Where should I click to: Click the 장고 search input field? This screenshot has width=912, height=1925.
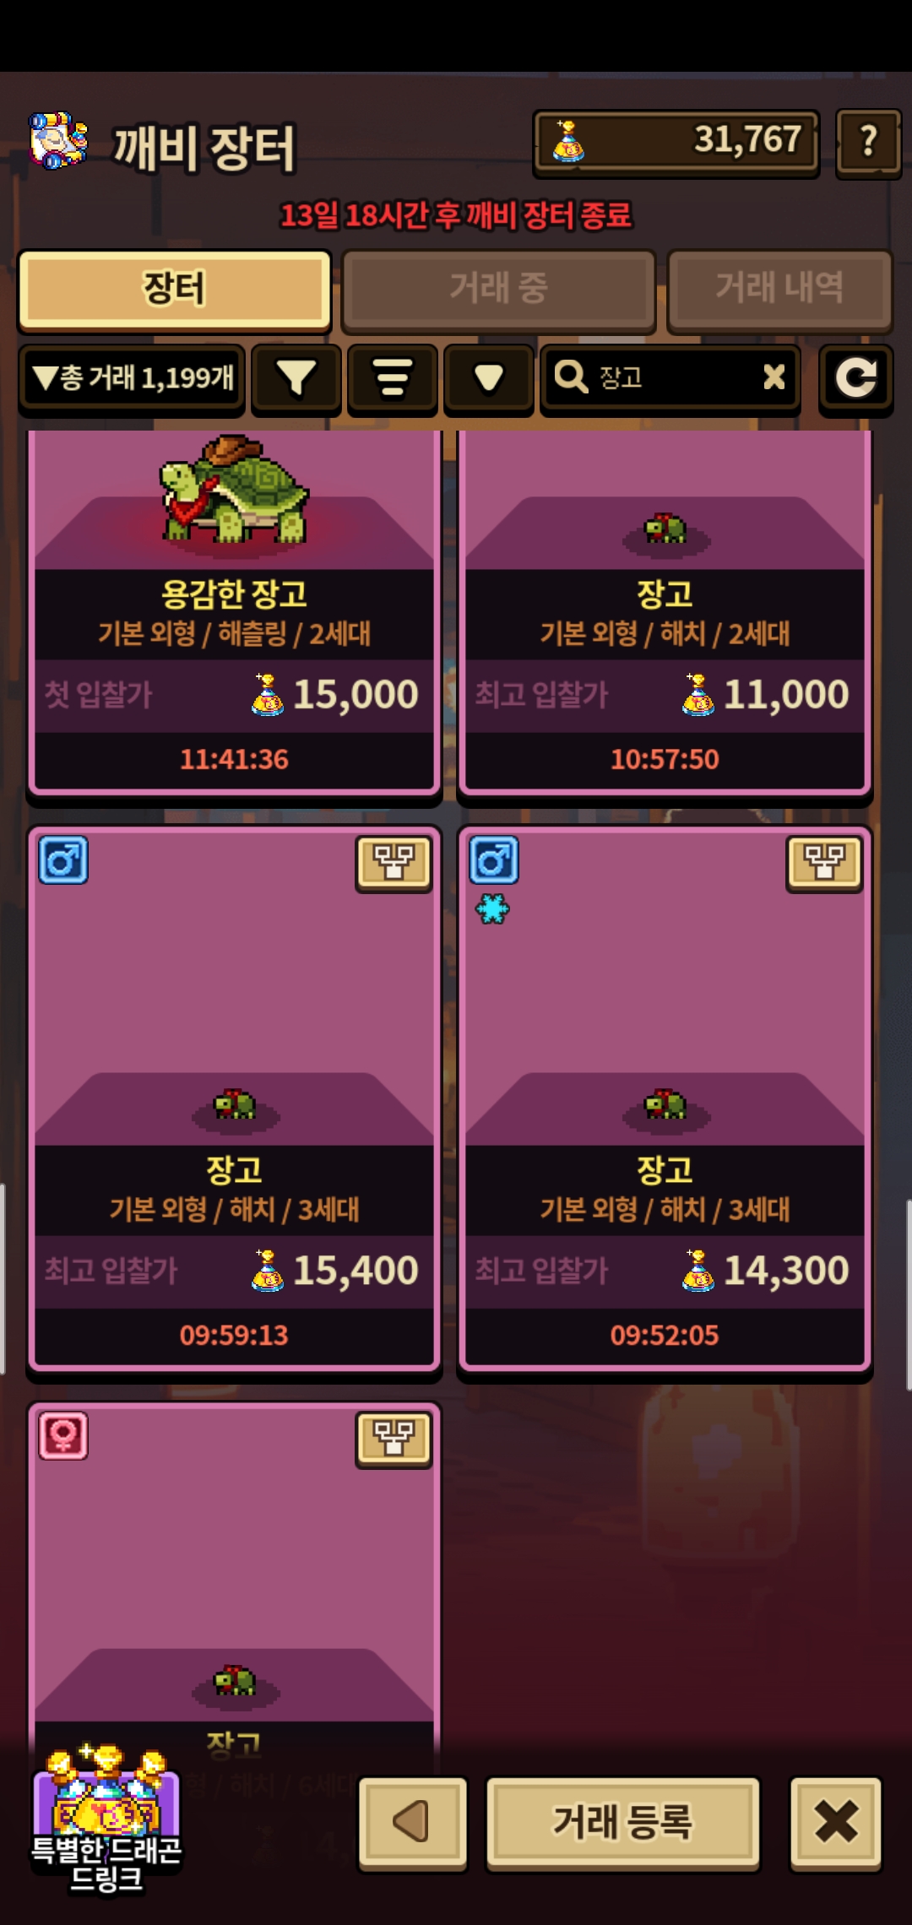(670, 379)
